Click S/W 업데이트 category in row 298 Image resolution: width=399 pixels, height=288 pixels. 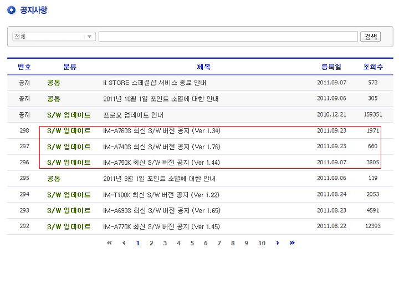(x=69, y=131)
